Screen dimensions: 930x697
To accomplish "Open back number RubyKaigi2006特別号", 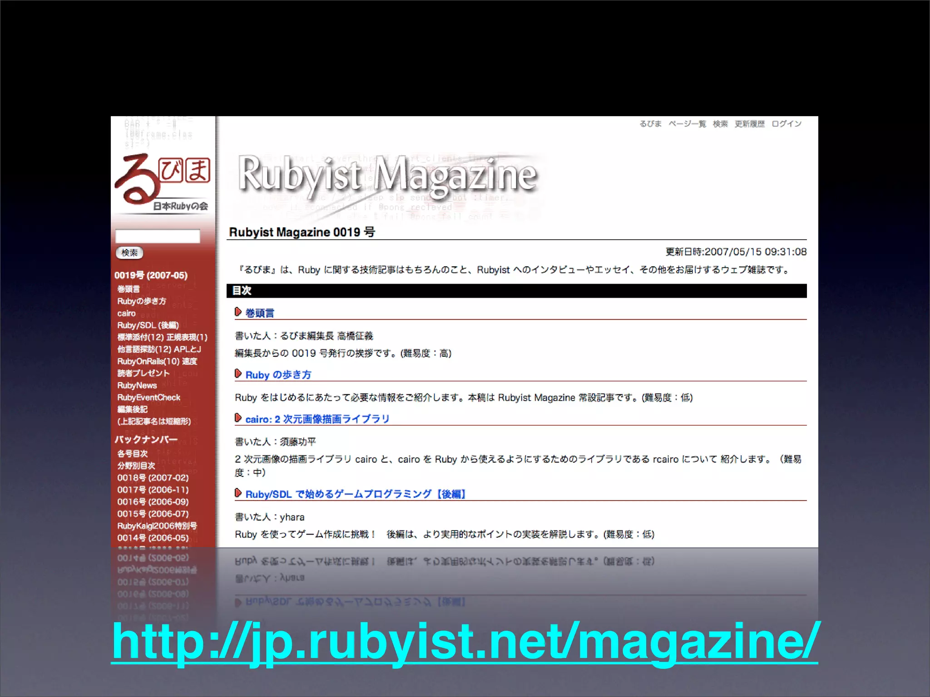I will coord(157,526).
